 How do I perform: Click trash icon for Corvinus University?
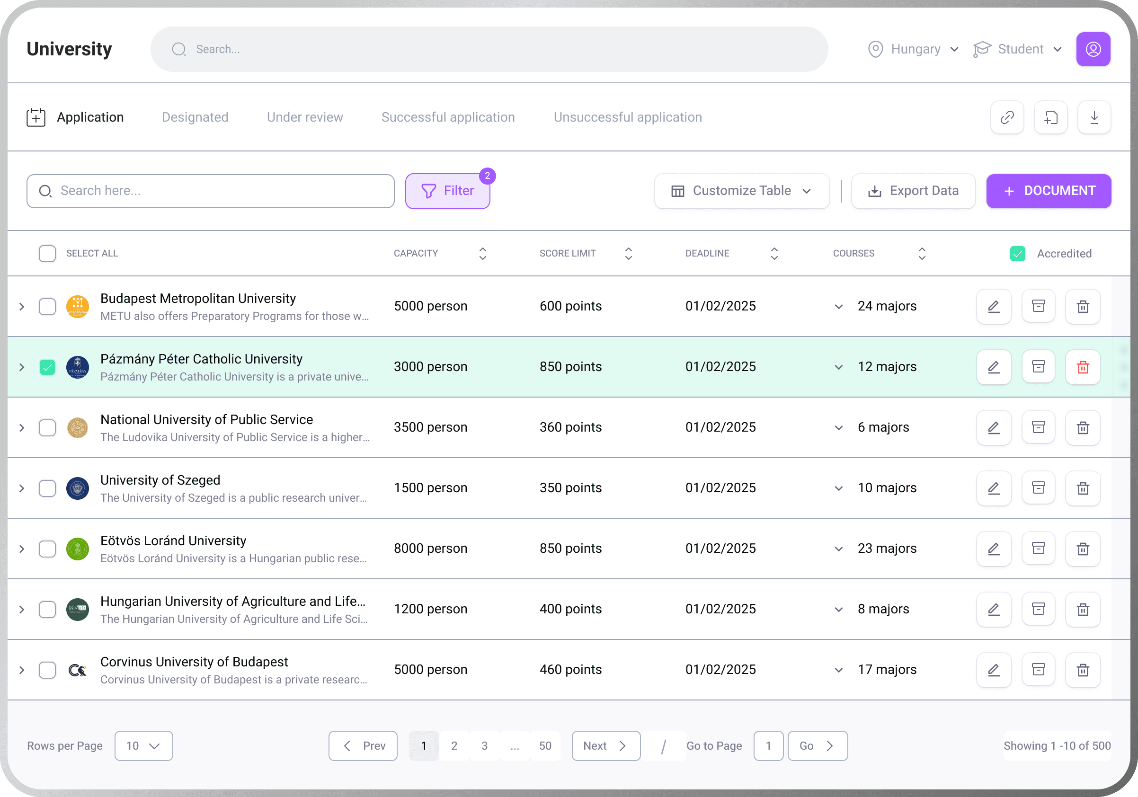1083,670
